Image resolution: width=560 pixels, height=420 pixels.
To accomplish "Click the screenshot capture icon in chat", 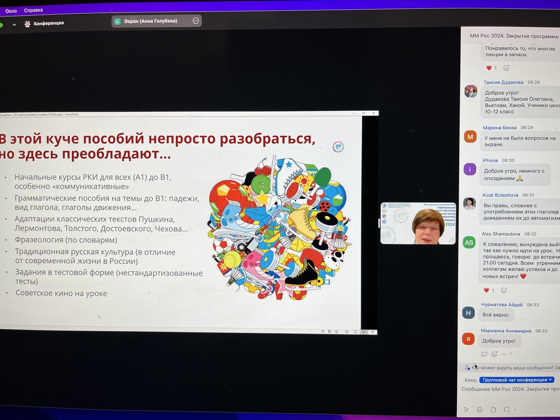I will [507, 409].
